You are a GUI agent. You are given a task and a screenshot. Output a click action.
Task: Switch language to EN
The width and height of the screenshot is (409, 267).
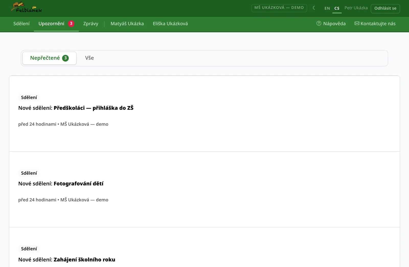(x=327, y=8)
